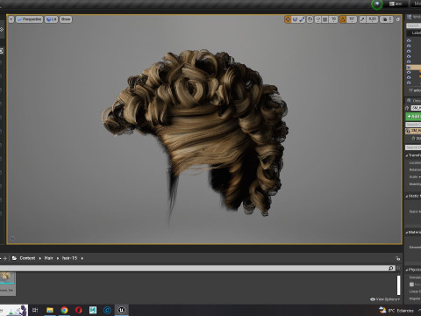Select the Rotate gizmo tool
The width and height of the screenshot is (421, 316).
click(295, 19)
